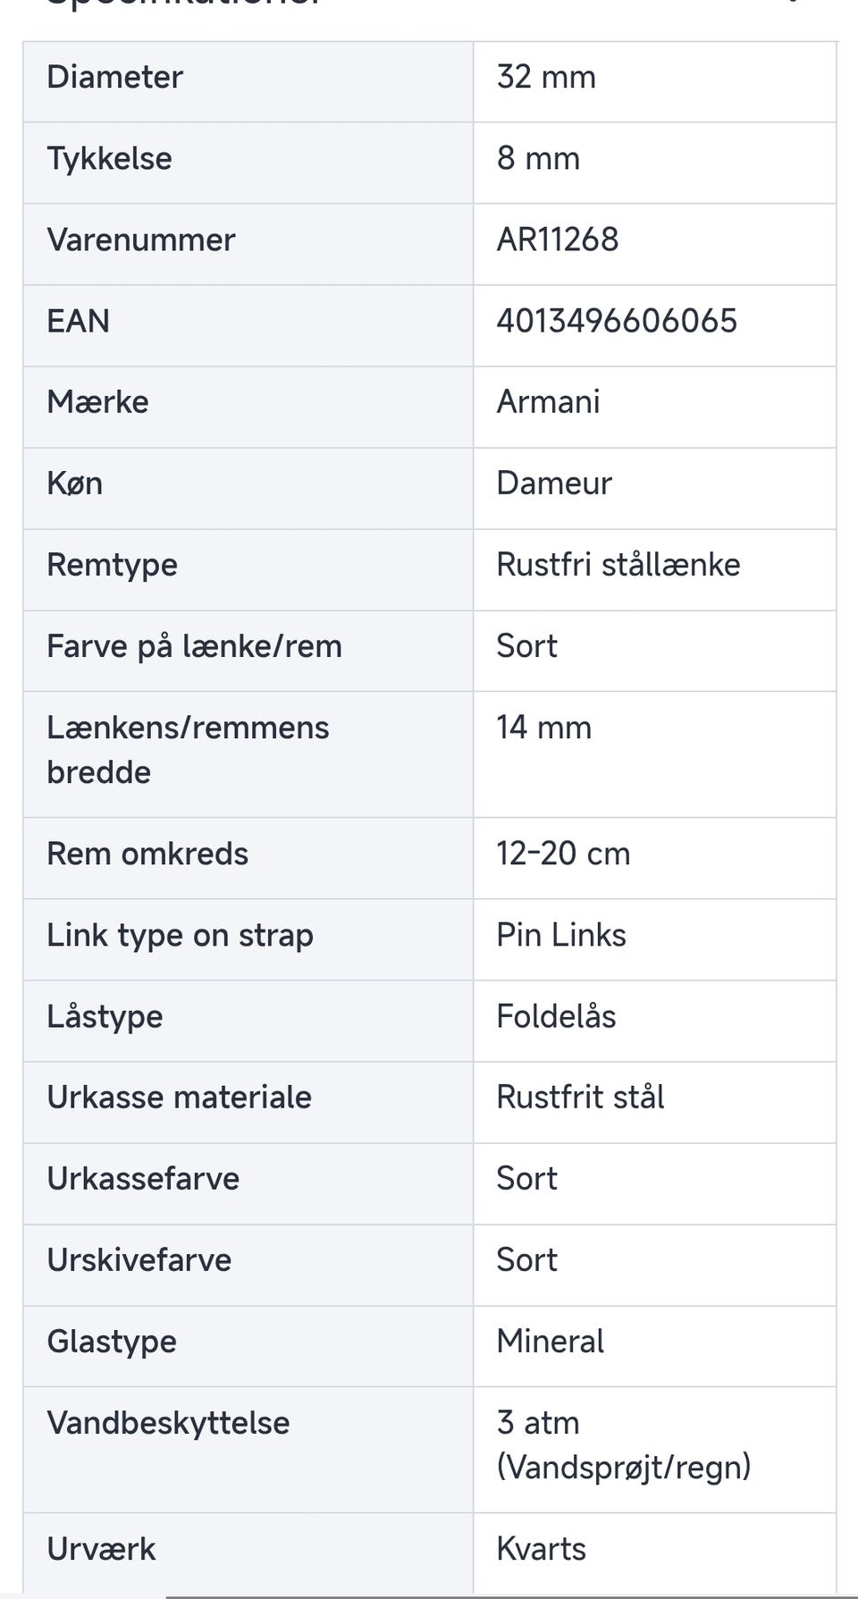Click the Foldelås clasp type value

point(556,1016)
